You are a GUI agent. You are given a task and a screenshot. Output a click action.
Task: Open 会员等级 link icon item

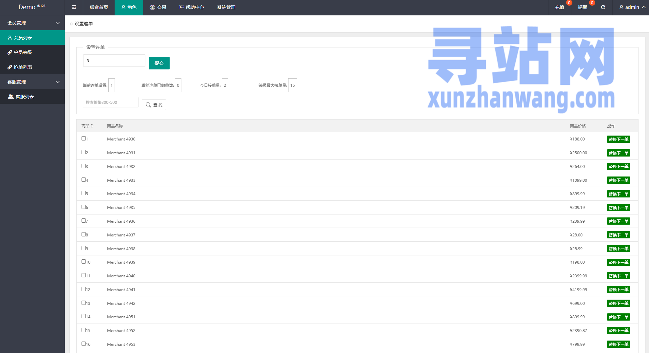click(23, 52)
